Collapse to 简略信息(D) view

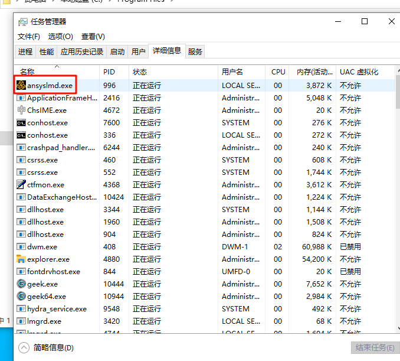[x=46, y=347]
